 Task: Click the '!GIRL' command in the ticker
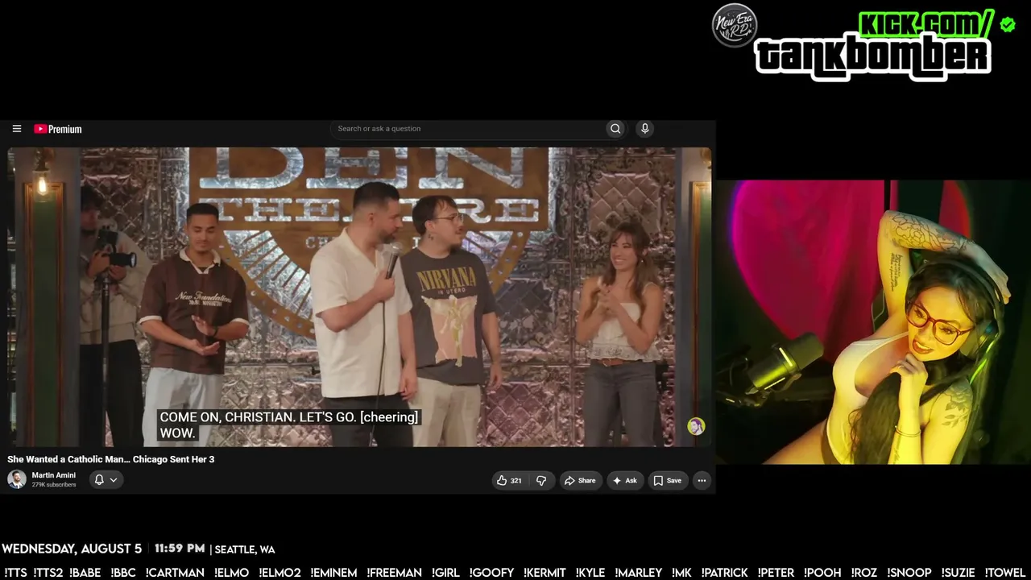tap(445, 573)
